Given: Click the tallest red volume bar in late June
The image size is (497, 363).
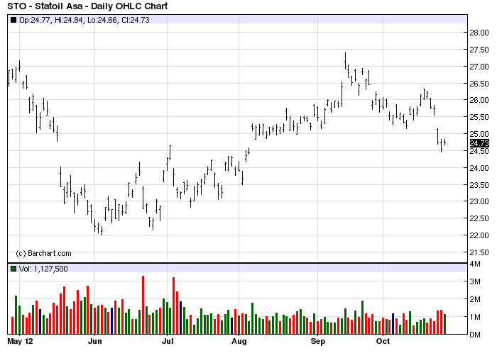Looking at the screenshot, I should click(x=143, y=305).
